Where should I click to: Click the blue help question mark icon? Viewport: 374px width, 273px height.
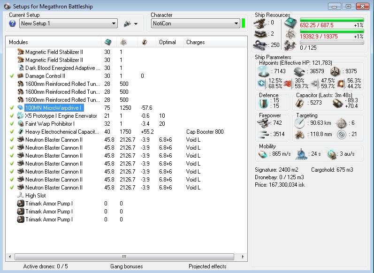click(13, 23)
